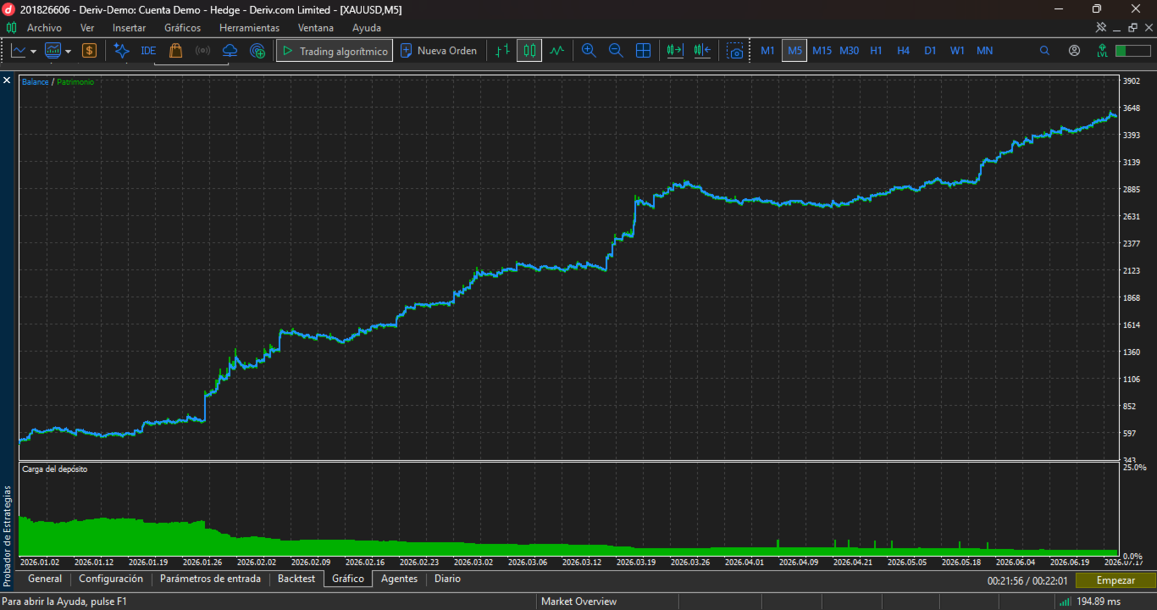Viewport: 1157px width, 610px height.
Task: Select the MN timeframe
Action: 984,51
